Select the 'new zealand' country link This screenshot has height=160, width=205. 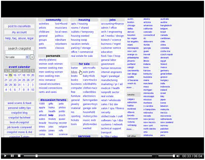click(167, 122)
